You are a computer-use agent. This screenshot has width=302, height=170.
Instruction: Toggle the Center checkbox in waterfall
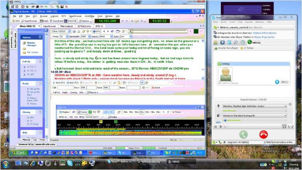(82, 112)
